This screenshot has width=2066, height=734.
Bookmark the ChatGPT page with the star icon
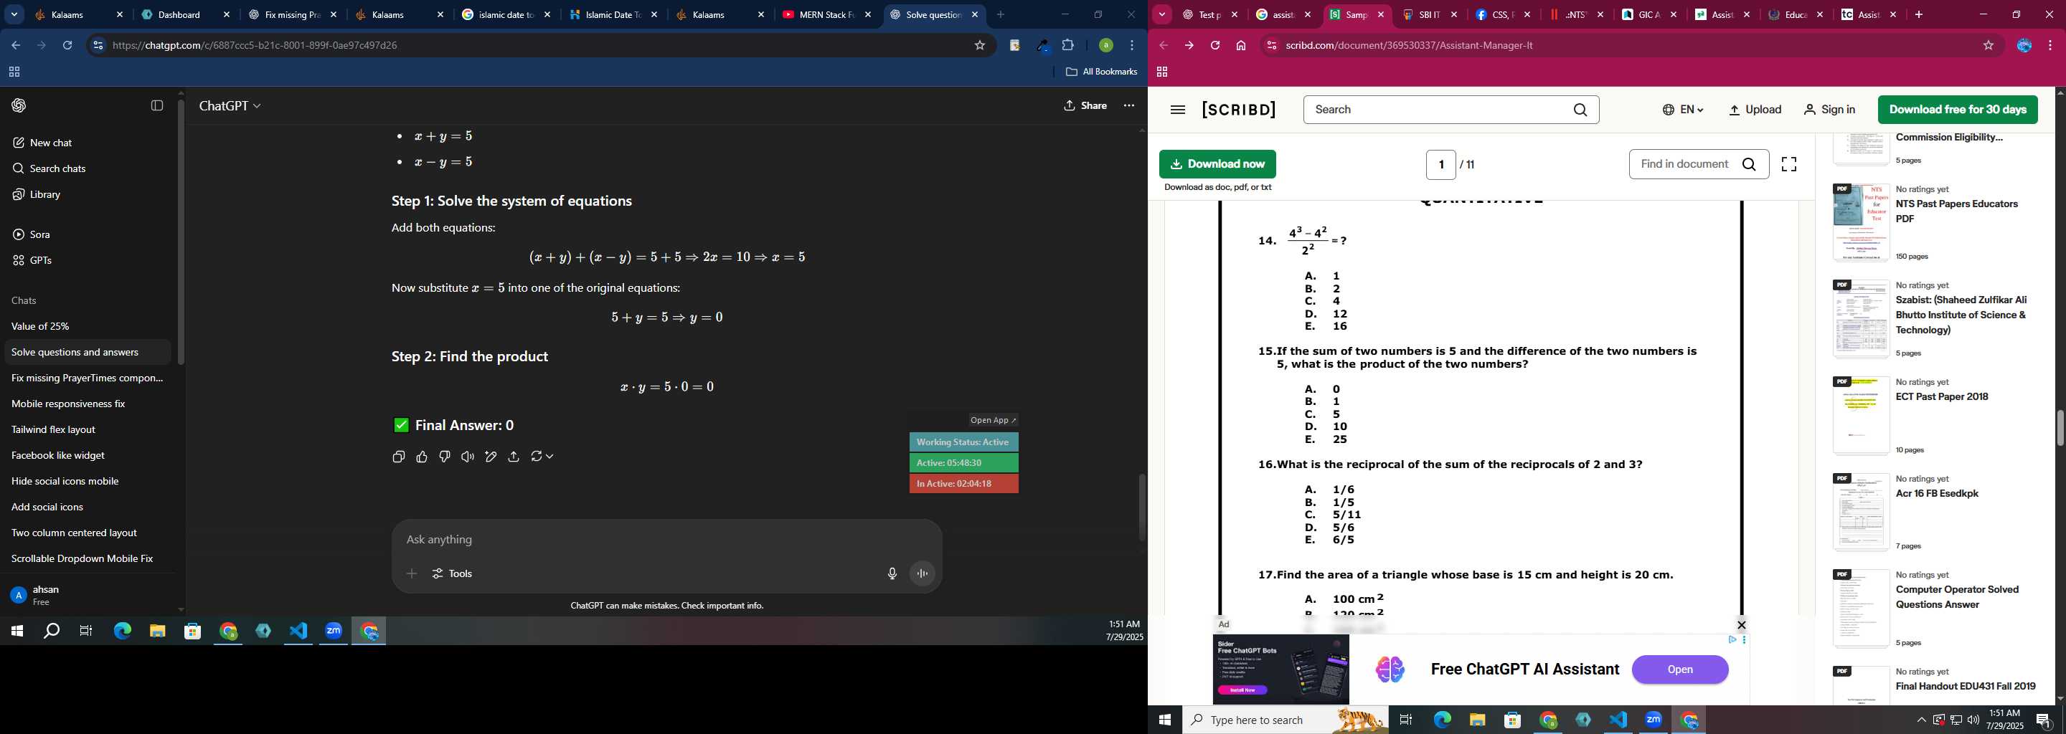[979, 46]
